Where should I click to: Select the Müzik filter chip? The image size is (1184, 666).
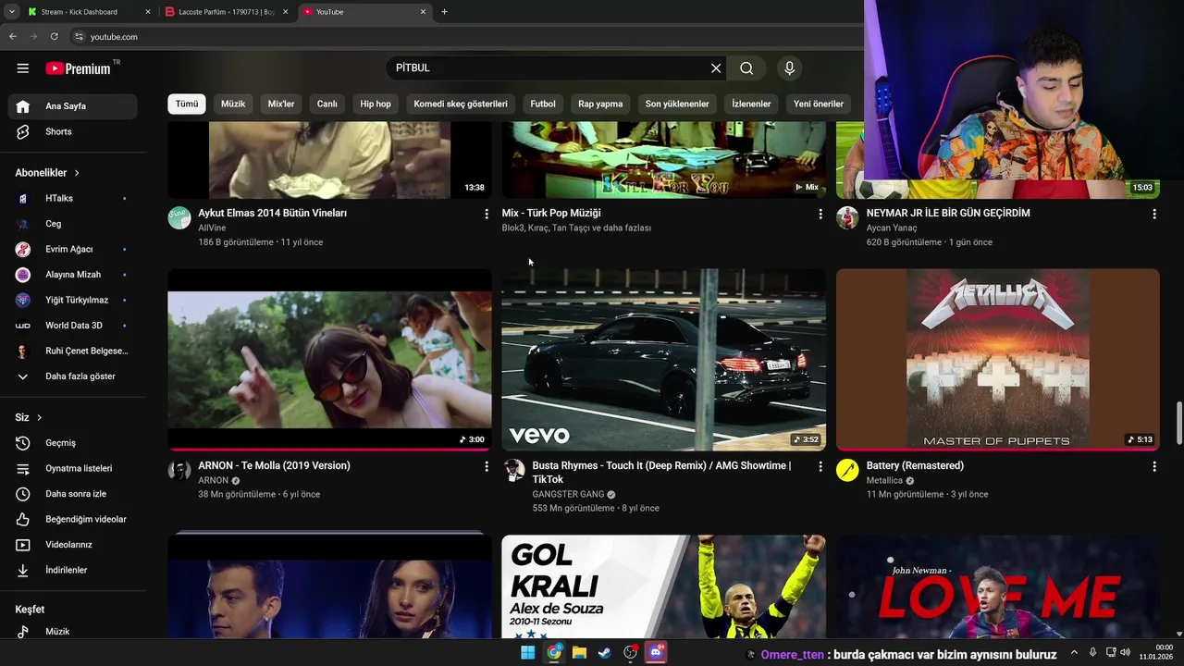pyautogui.click(x=233, y=104)
